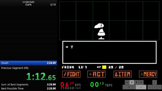Screen dimensions: 162x91
Task: Click the C key in keyboard overlay
Action: [141, 82]
